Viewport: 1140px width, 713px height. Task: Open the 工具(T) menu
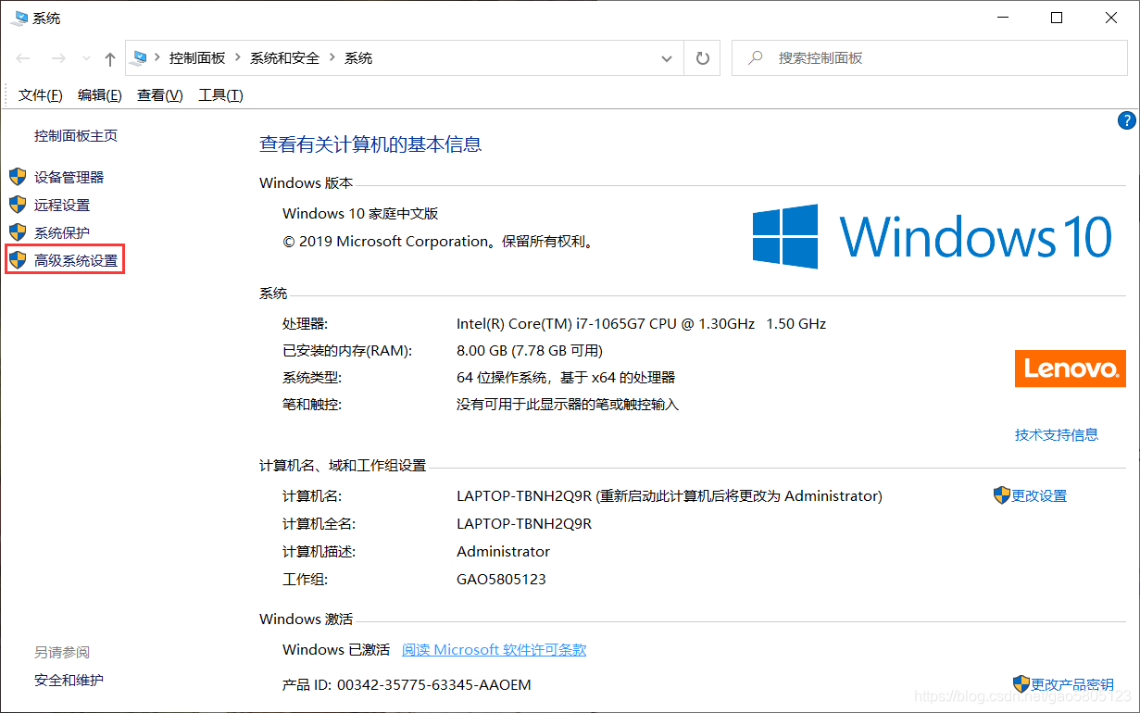pos(220,95)
